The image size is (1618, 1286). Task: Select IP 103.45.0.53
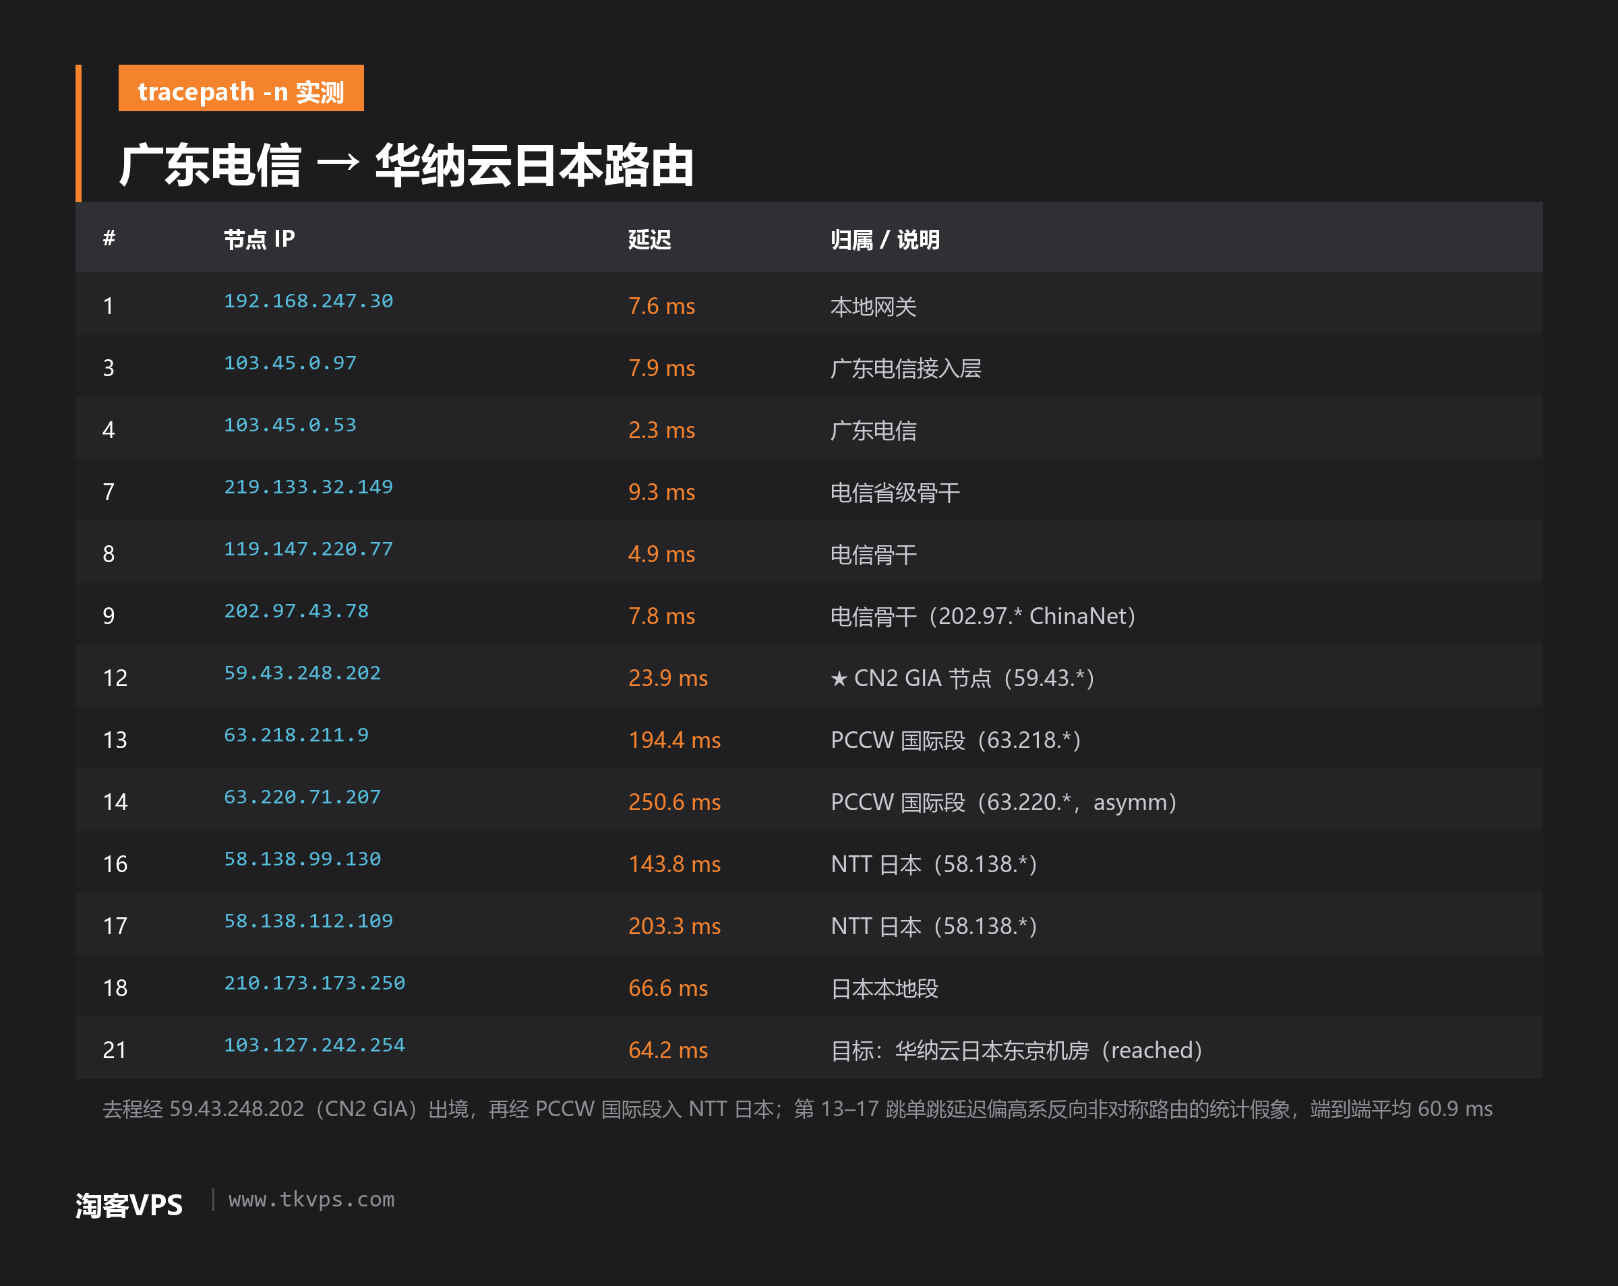pyautogui.click(x=291, y=425)
